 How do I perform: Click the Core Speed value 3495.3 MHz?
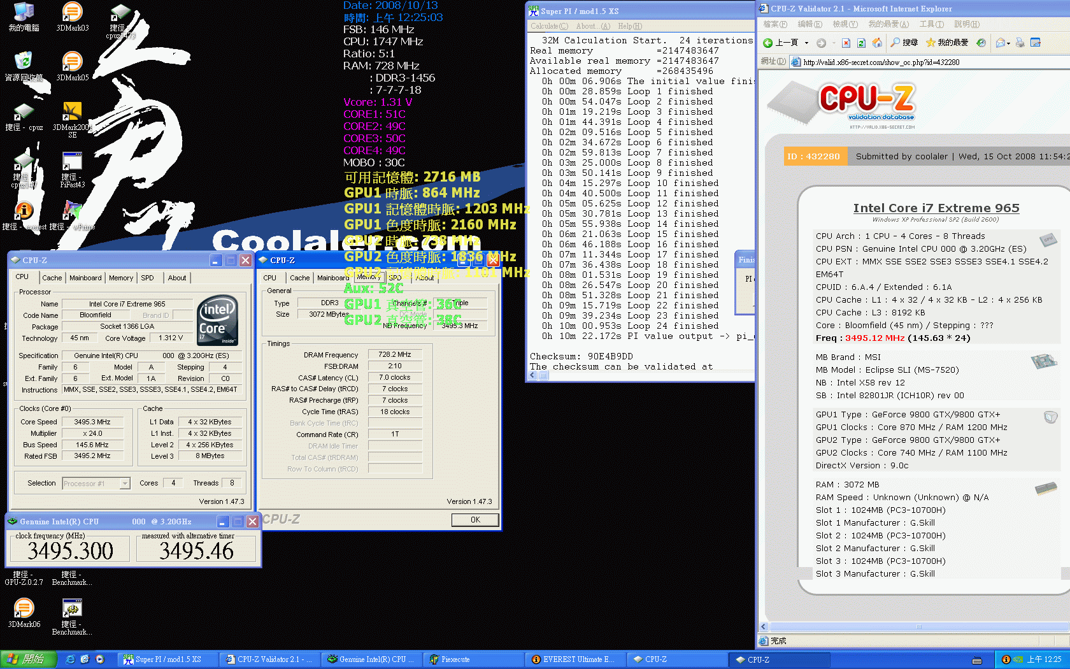point(92,422)
